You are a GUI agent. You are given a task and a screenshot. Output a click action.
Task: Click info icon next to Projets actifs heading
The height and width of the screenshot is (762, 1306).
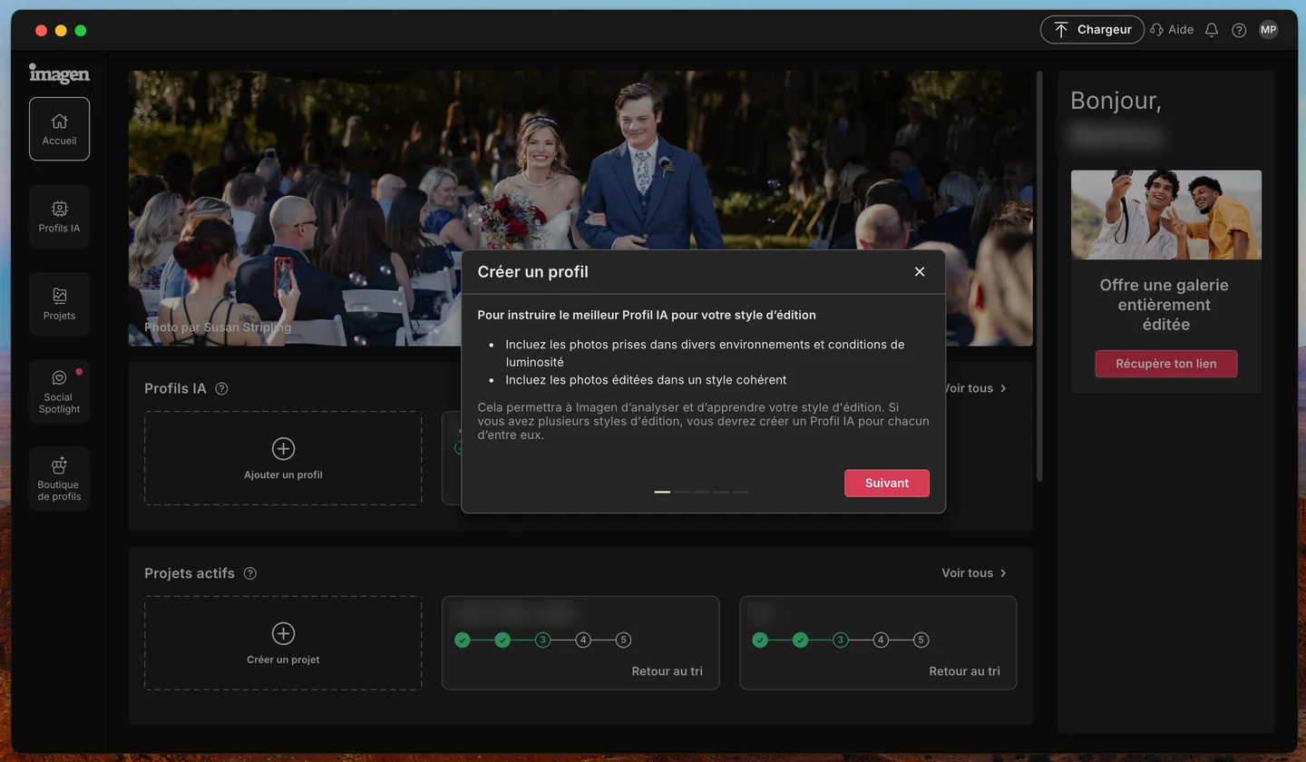[x=250, y=573]
